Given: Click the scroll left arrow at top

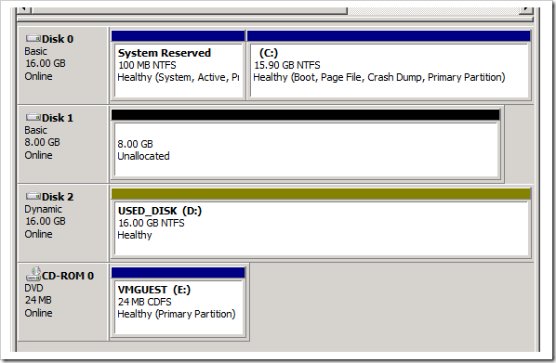Looking at the screenshot, I should [24, 10].
